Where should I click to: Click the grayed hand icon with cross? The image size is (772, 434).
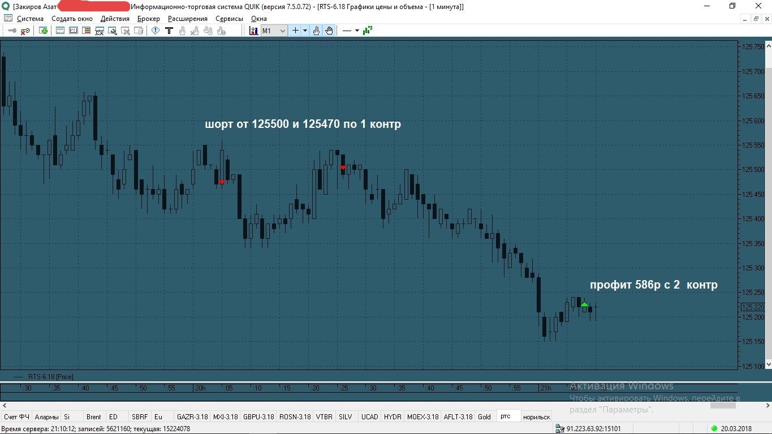[195, 31]
